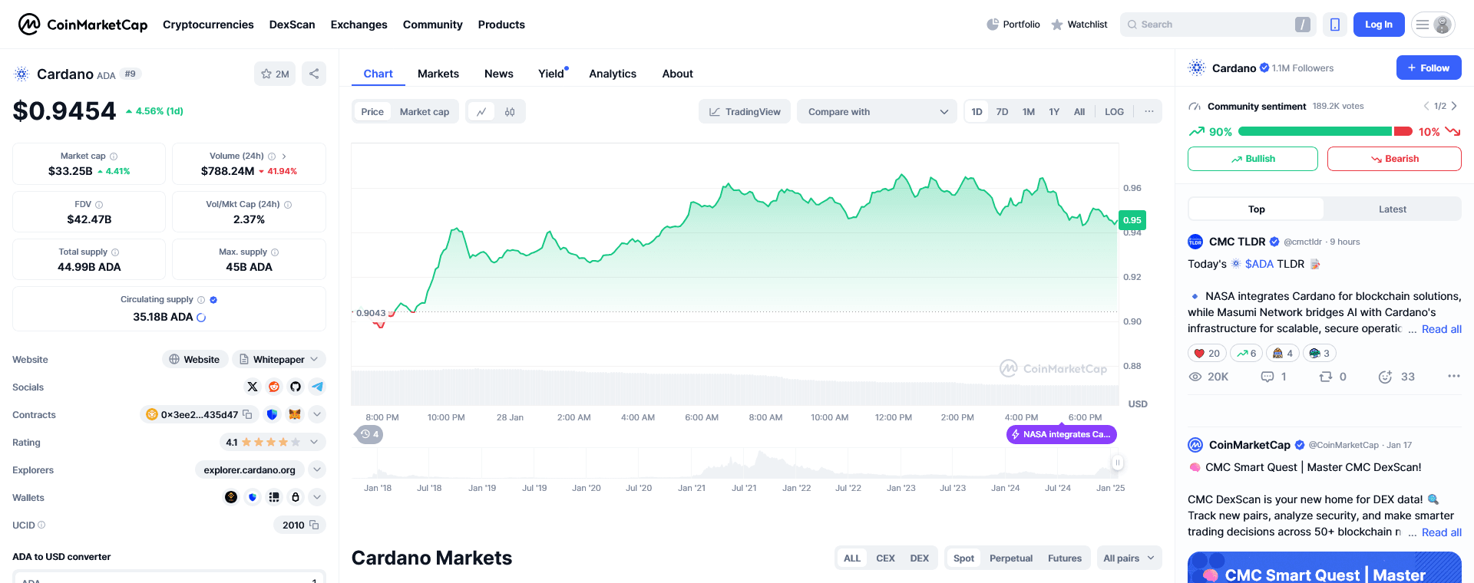Open the Analytics tab
1474x583 pixels.
(613, 74)
